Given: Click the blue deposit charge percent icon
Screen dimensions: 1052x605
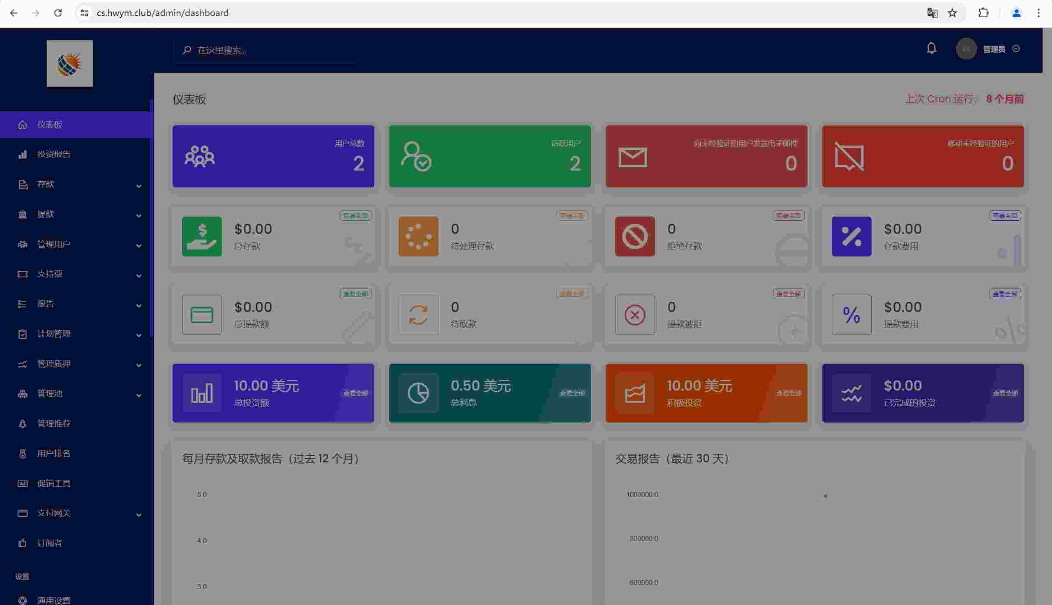Looking at the screenshot, I should tap(851, 236).
